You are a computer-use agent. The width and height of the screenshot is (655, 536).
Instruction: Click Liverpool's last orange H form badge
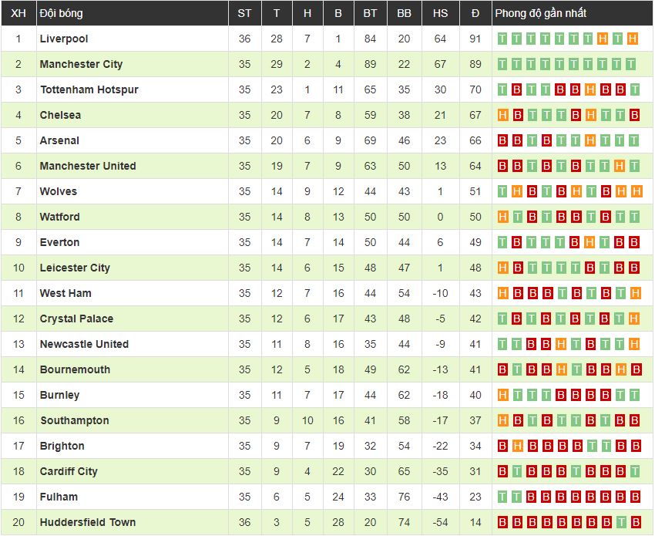click(x=633, y=39)
